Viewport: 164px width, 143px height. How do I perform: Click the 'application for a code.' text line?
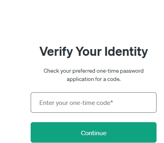tap(94, 79)
